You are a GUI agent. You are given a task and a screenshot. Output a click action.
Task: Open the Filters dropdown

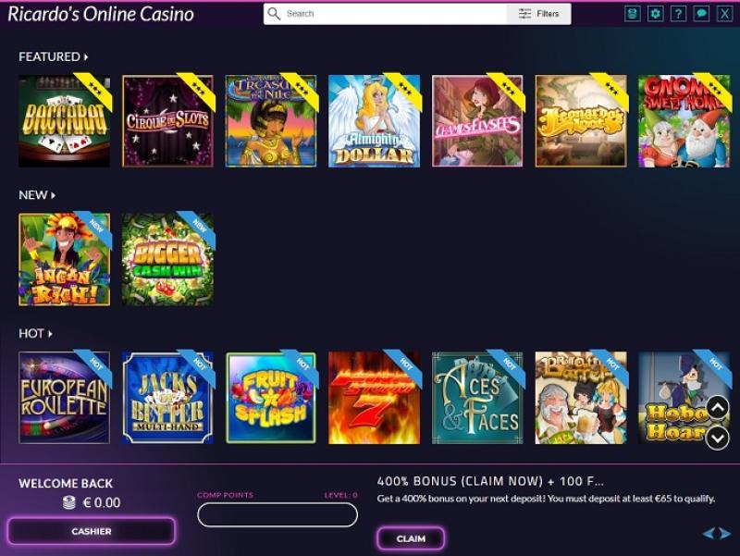(538, 14)
